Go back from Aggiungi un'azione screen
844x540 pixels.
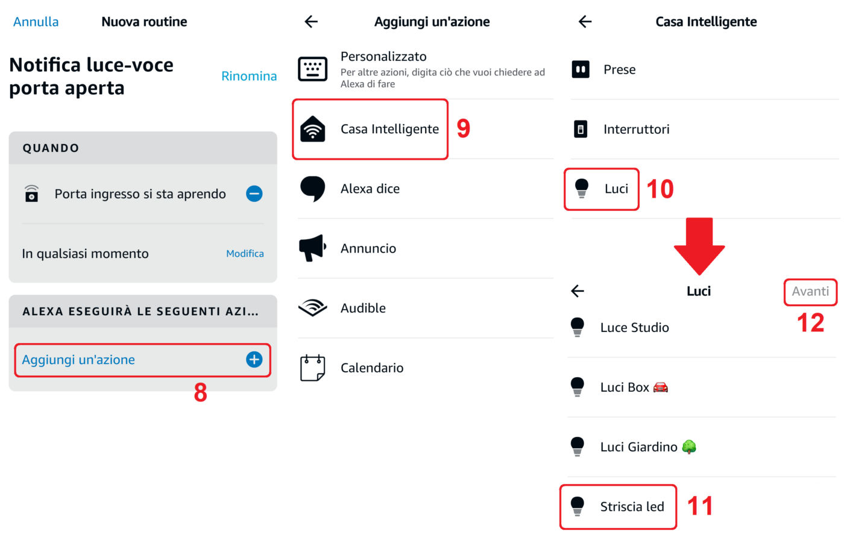tap(311, 22)
